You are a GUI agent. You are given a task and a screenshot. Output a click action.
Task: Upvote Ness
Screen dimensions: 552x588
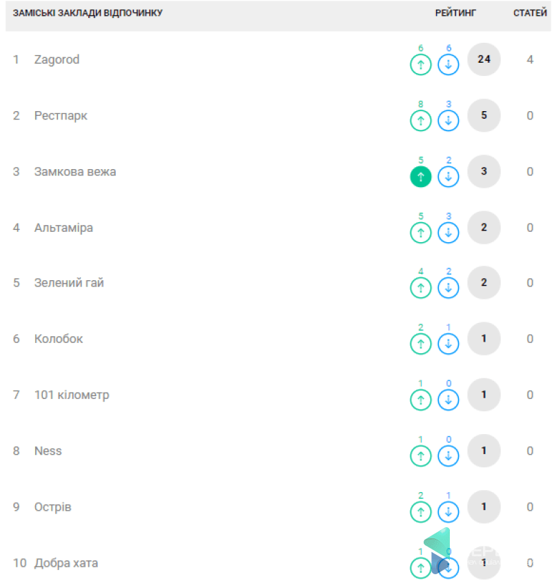click(421, 455)
